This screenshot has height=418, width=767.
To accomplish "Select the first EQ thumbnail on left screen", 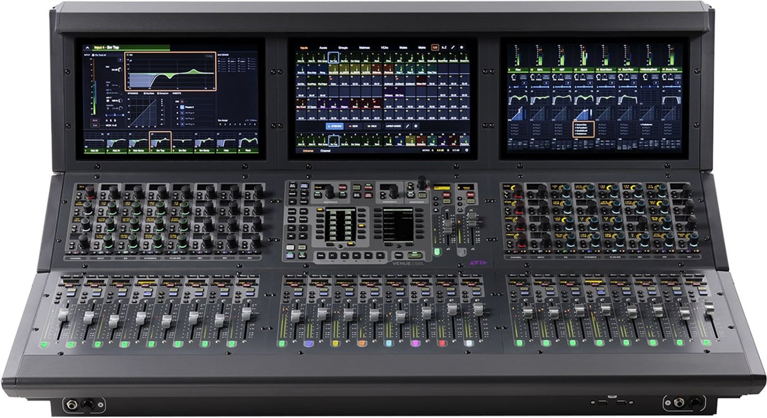I will click(94, 143).
